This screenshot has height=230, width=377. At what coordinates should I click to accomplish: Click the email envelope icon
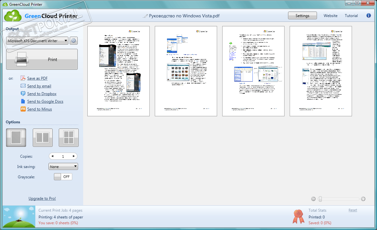23,86
